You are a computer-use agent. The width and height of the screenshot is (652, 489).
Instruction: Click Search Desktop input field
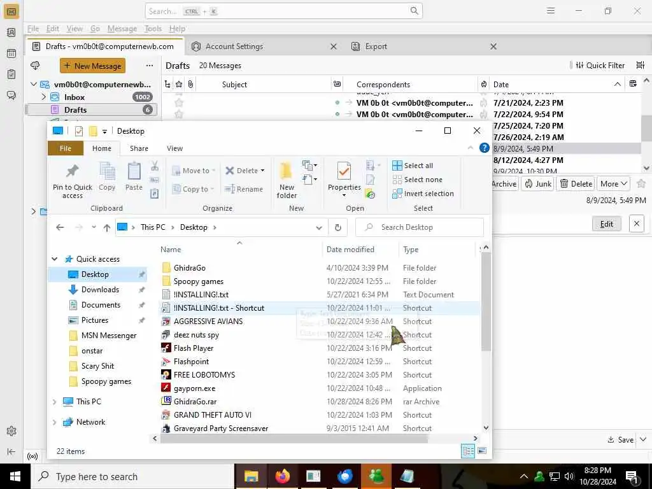[x=420, y=227]
